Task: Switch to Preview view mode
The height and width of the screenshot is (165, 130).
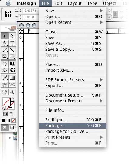Action: [x=12, y=128]
